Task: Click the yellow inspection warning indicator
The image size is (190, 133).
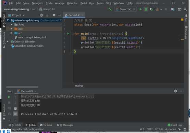Action: coord(182,20)
